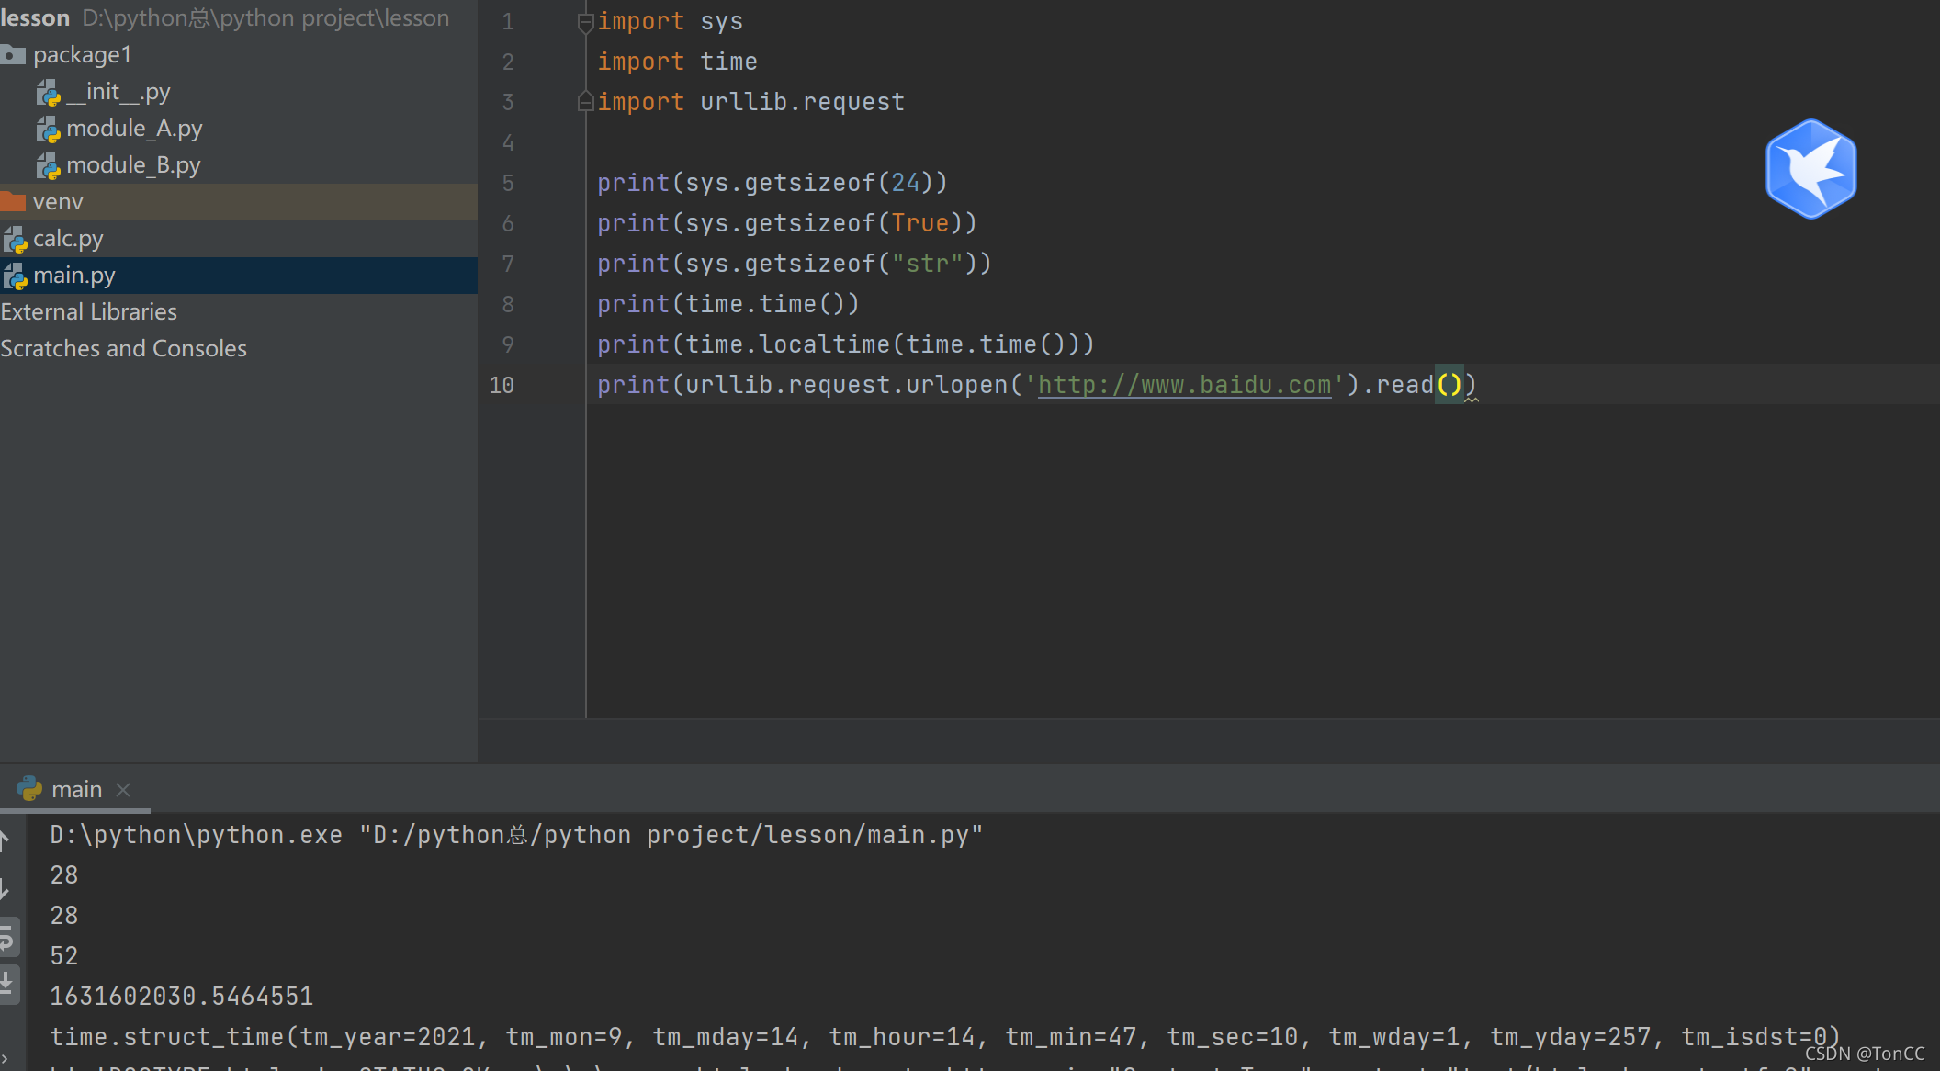The image size is (1940, 1071).
Task: Toggle soft-wrap in the run console
Action: click(7, 938)
